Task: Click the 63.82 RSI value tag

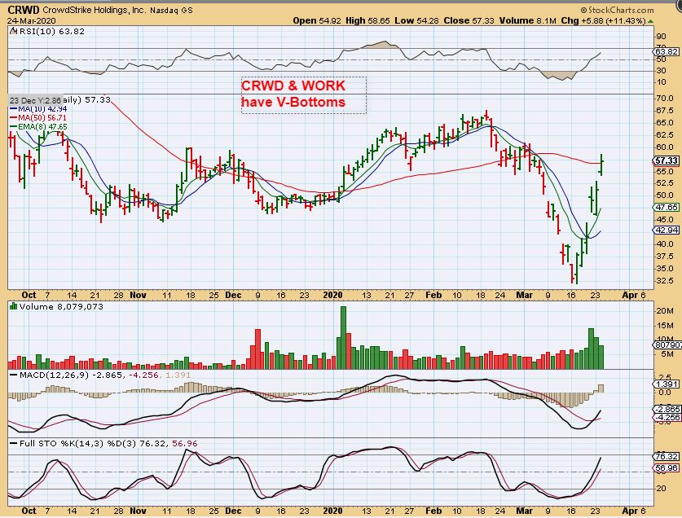Action: (x=666, y=52)
